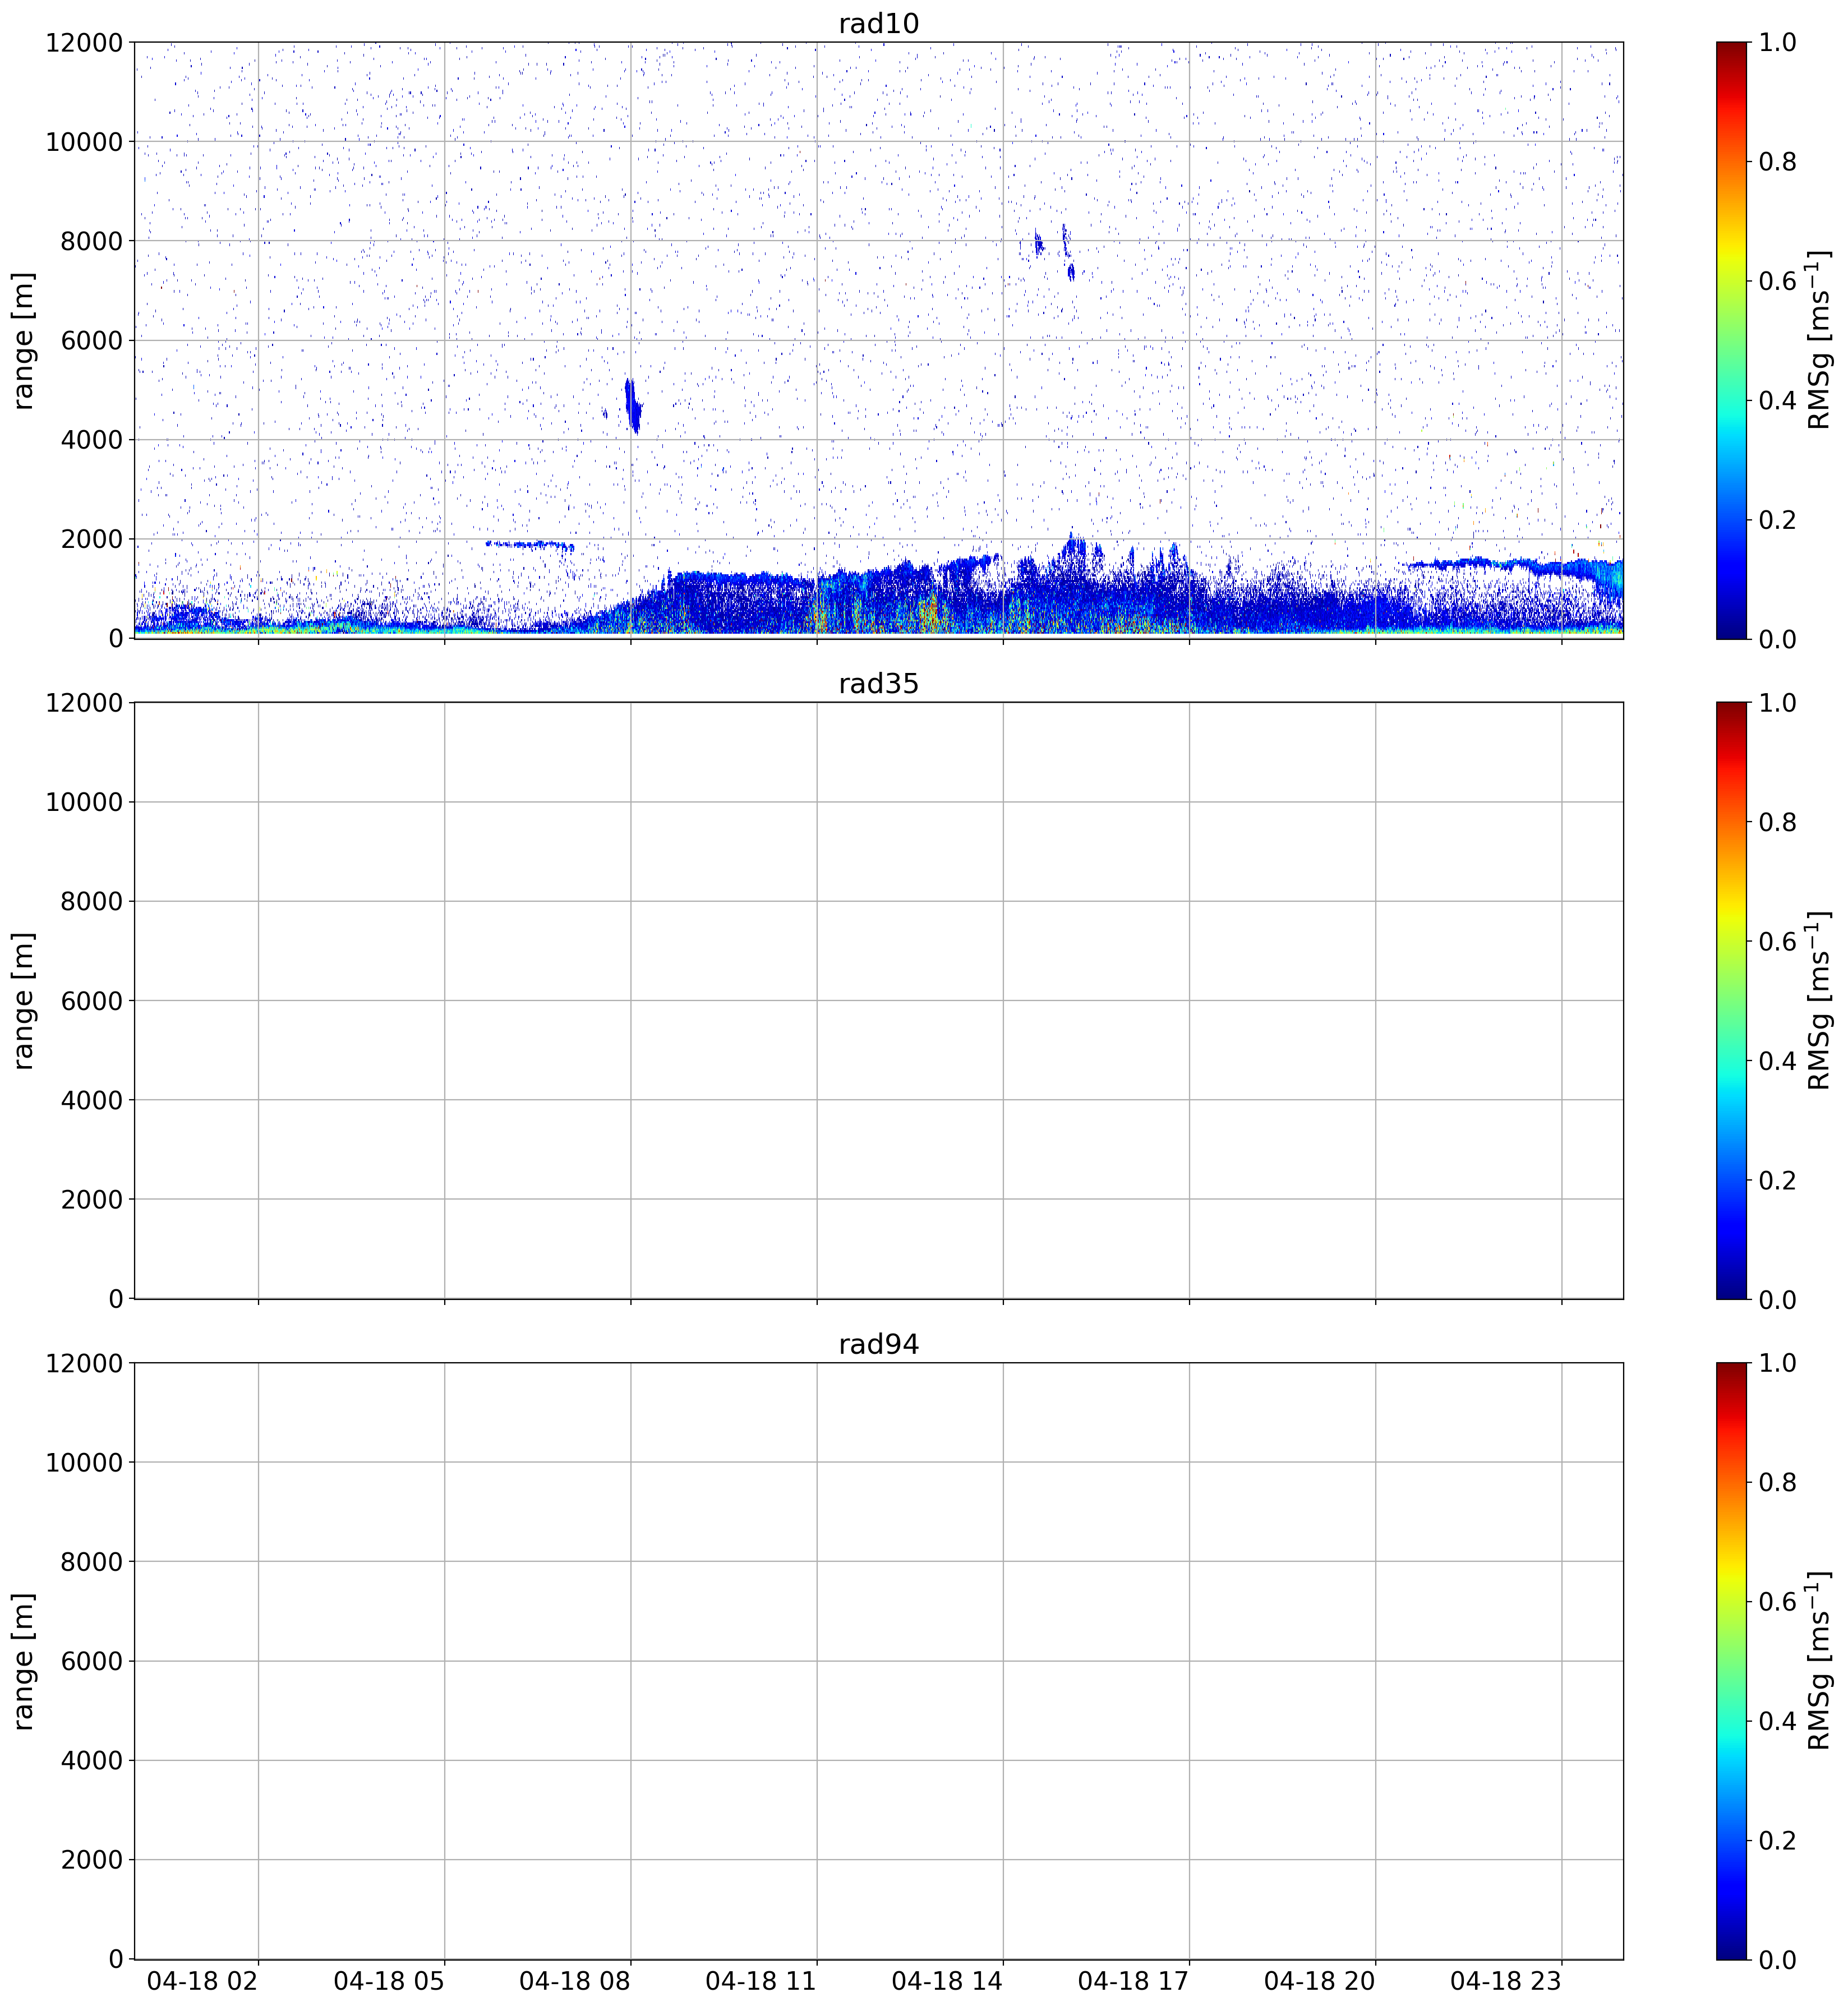Click the rad35 range [m] axis label
The image size is (1848, 2006).
click(x=23, y=1001)
